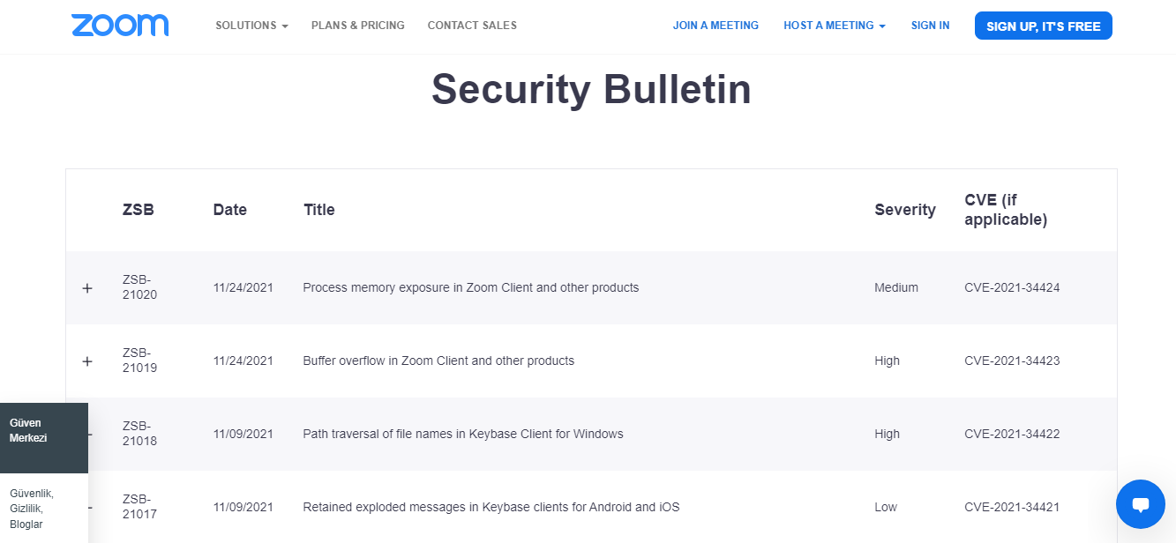Viewport: 1176px width, 543px height.
Task: Click the Low severity cell
Action: pyautogui.click(x=886, y=507)
